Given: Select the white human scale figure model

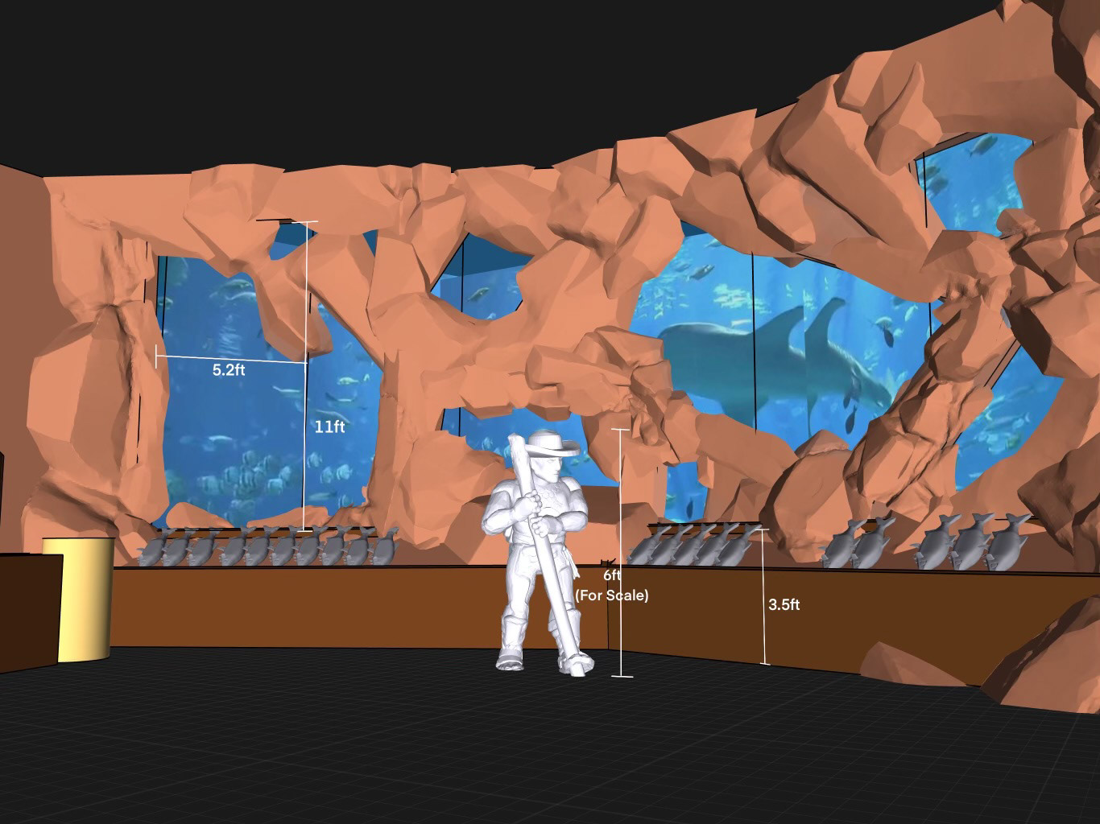Looking at the screenshot, I should coord(539,552).
